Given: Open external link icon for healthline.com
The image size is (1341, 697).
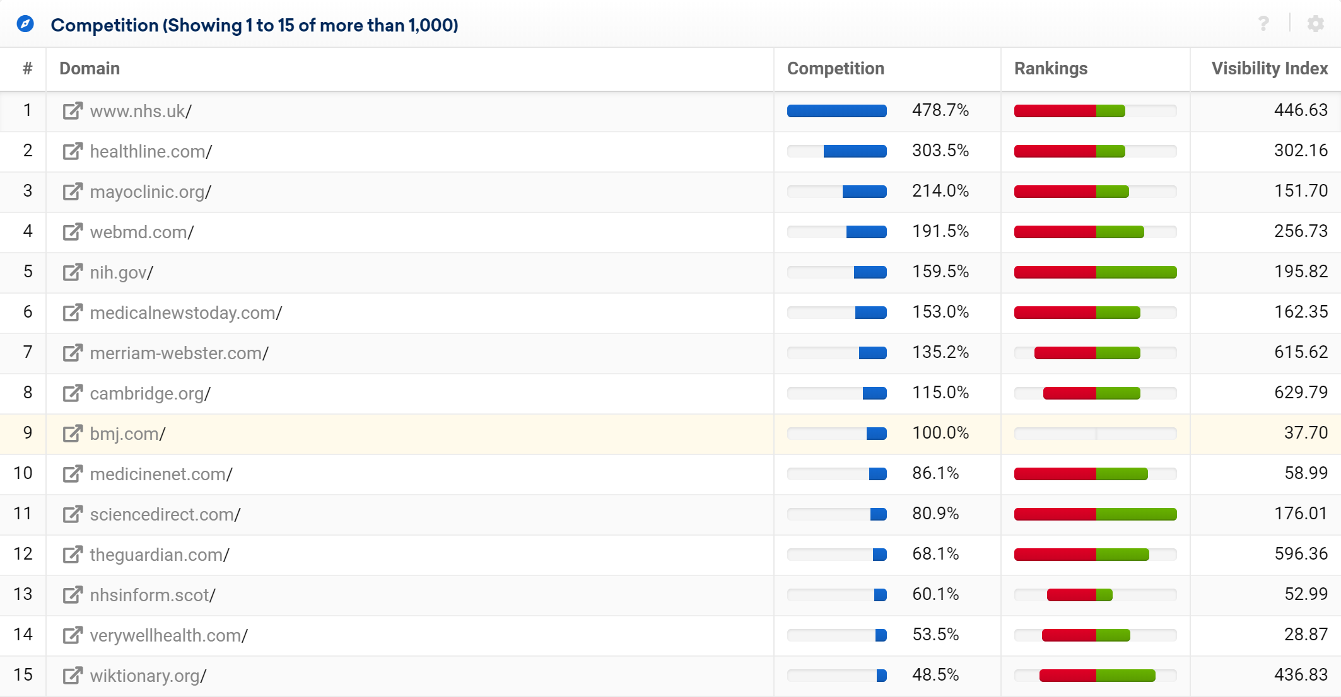Looking at the screenshot, I should 73,151.
